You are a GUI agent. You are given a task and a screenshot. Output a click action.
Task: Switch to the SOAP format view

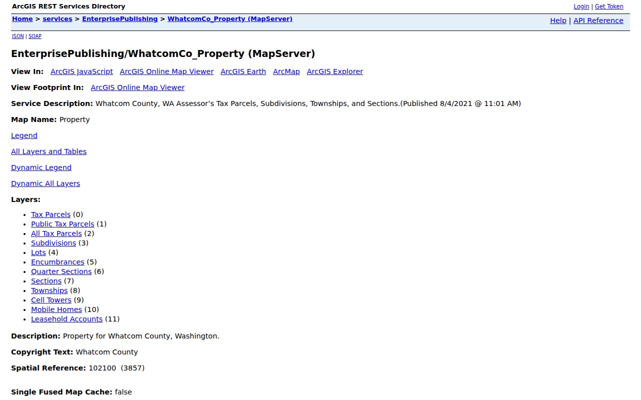point(35,36)
